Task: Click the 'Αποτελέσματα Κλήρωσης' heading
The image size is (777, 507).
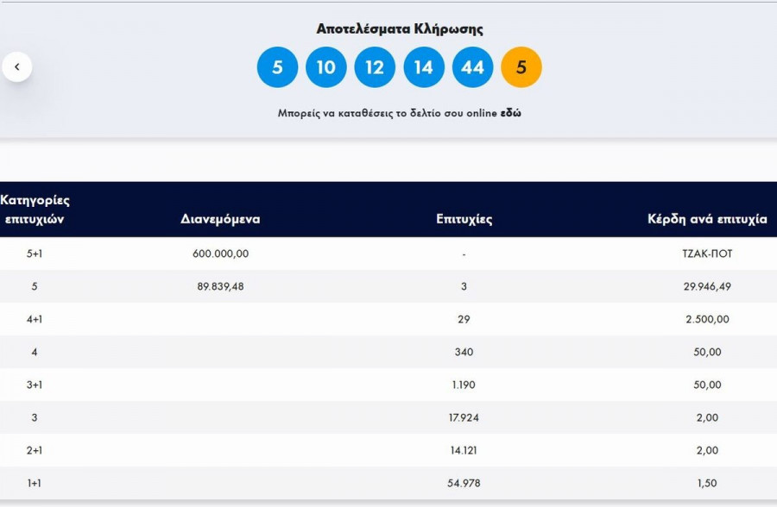Action: 400,29
